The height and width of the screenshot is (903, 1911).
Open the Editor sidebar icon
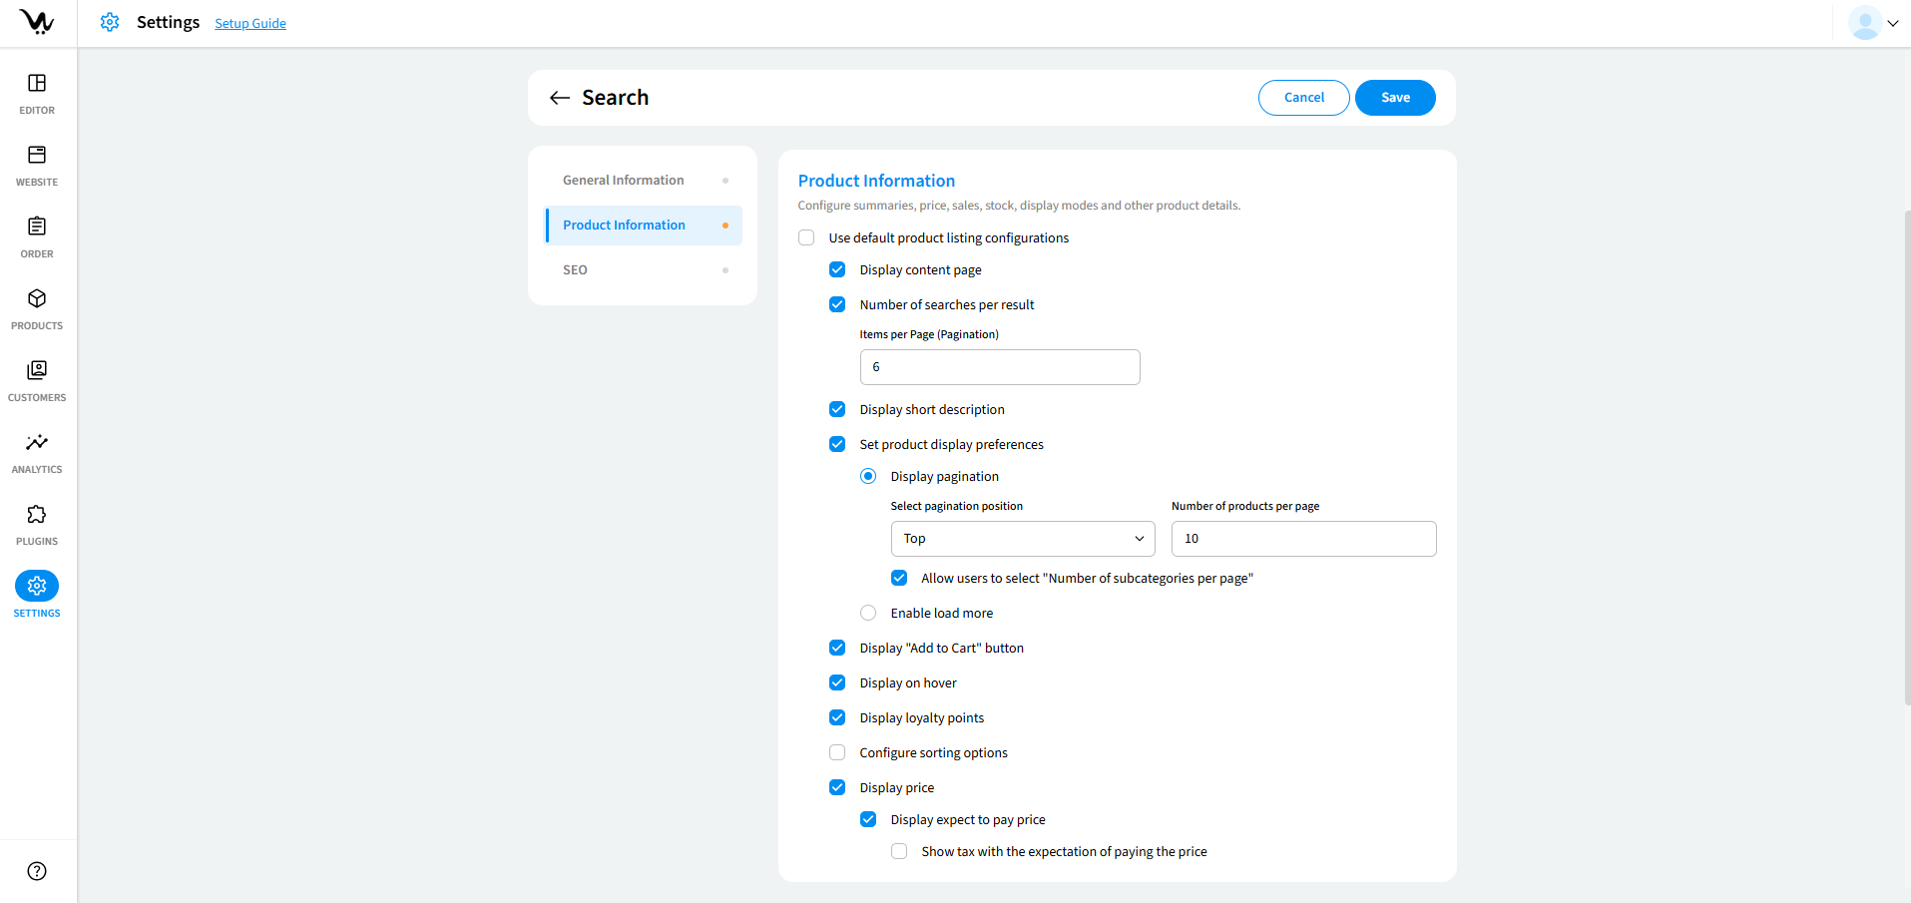[37, 84]
